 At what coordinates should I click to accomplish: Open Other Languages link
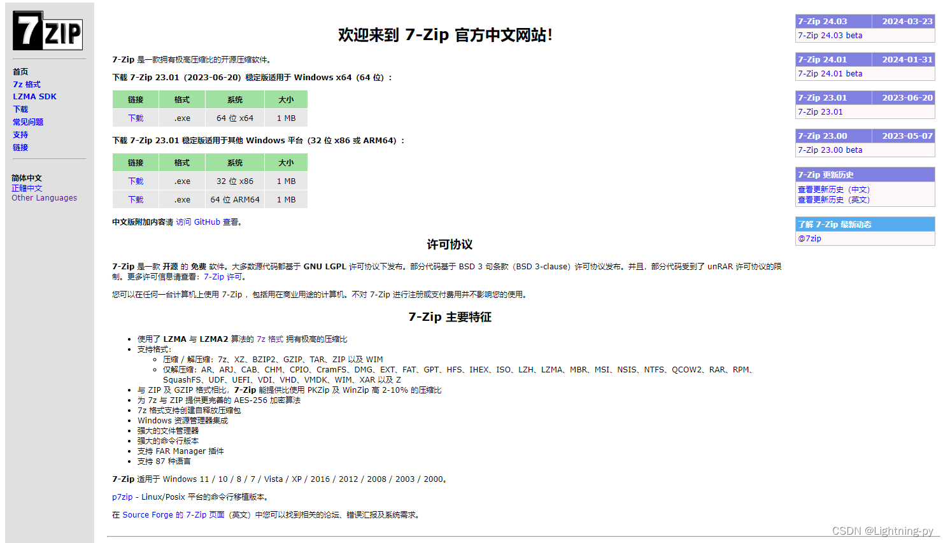tap(44, 198)
